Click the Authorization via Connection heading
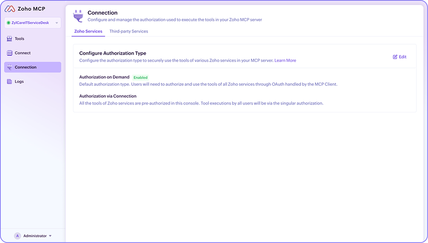Viewport: 428px width, 243px height. tap(108, 96)
